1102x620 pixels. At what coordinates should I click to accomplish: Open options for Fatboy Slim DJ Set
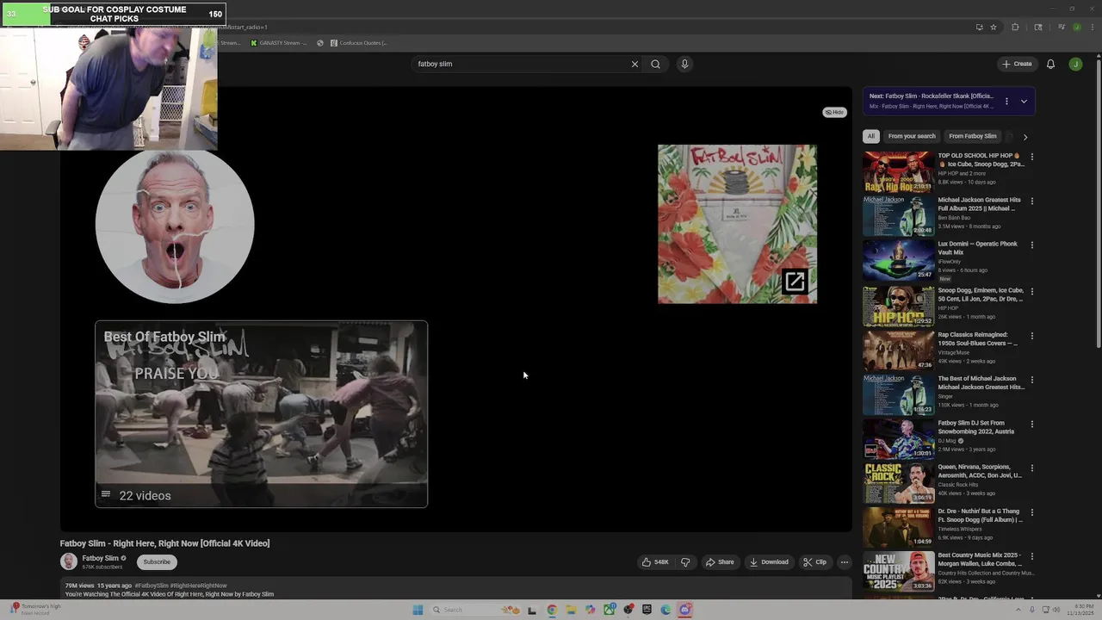tap(1032, 425)
